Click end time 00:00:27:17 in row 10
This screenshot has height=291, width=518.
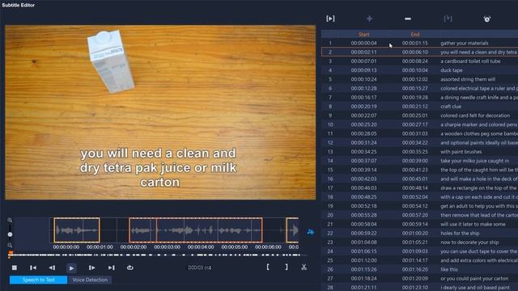(x=415, y=124)
